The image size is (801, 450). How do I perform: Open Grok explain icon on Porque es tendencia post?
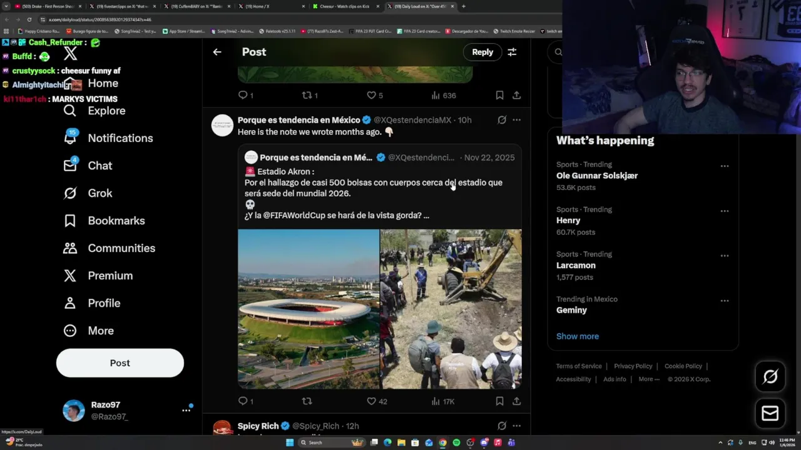(502, 120)
